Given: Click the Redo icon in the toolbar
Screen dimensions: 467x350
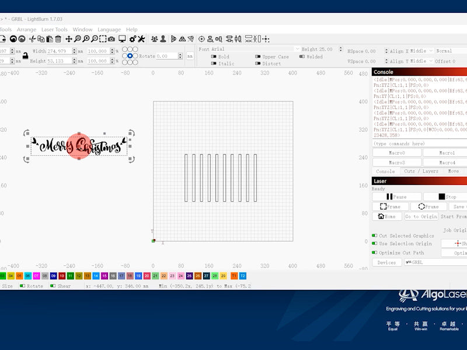Looking at the screenshot, I should point(22,39).
